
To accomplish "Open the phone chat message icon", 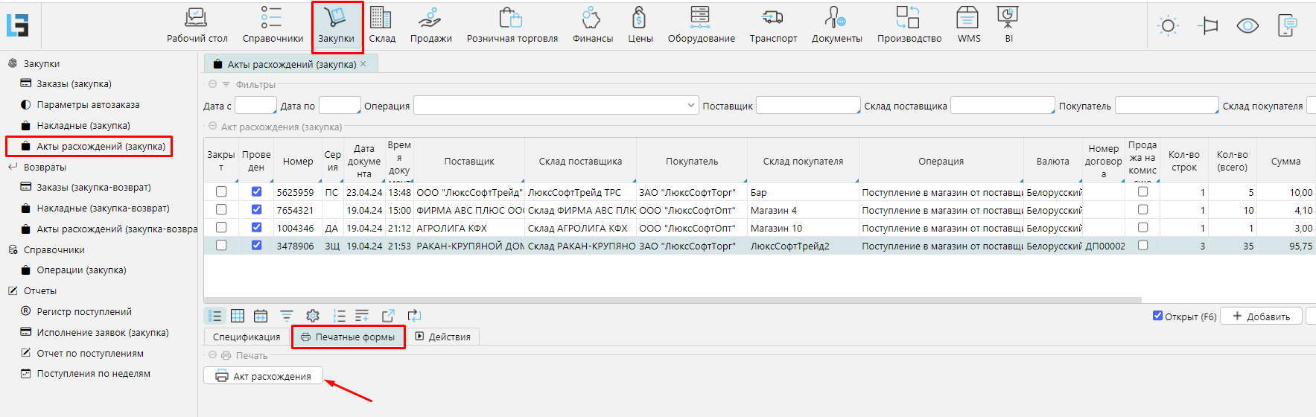I will tap(1287, 26).
